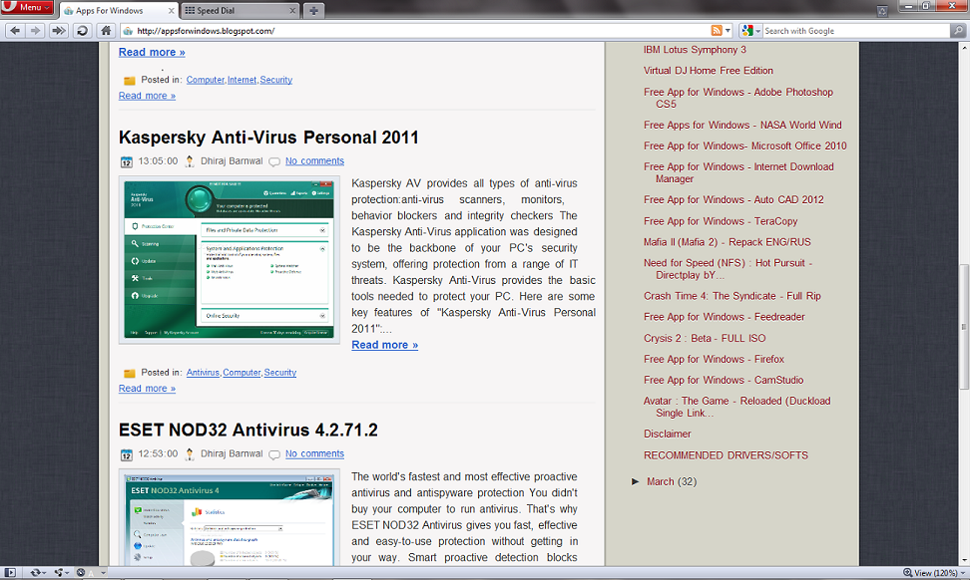Click the comment bubble icon on Kaspersky post

[x=274, y=161]
